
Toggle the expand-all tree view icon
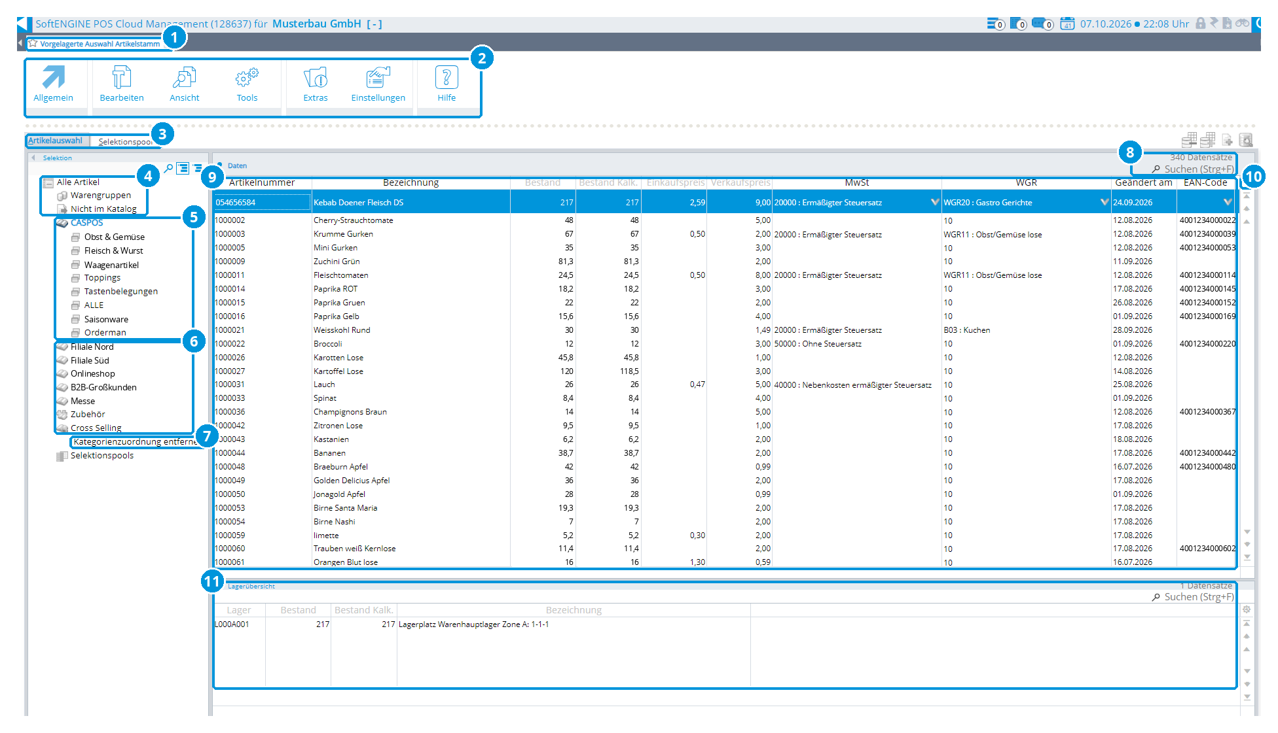(183, 168)
